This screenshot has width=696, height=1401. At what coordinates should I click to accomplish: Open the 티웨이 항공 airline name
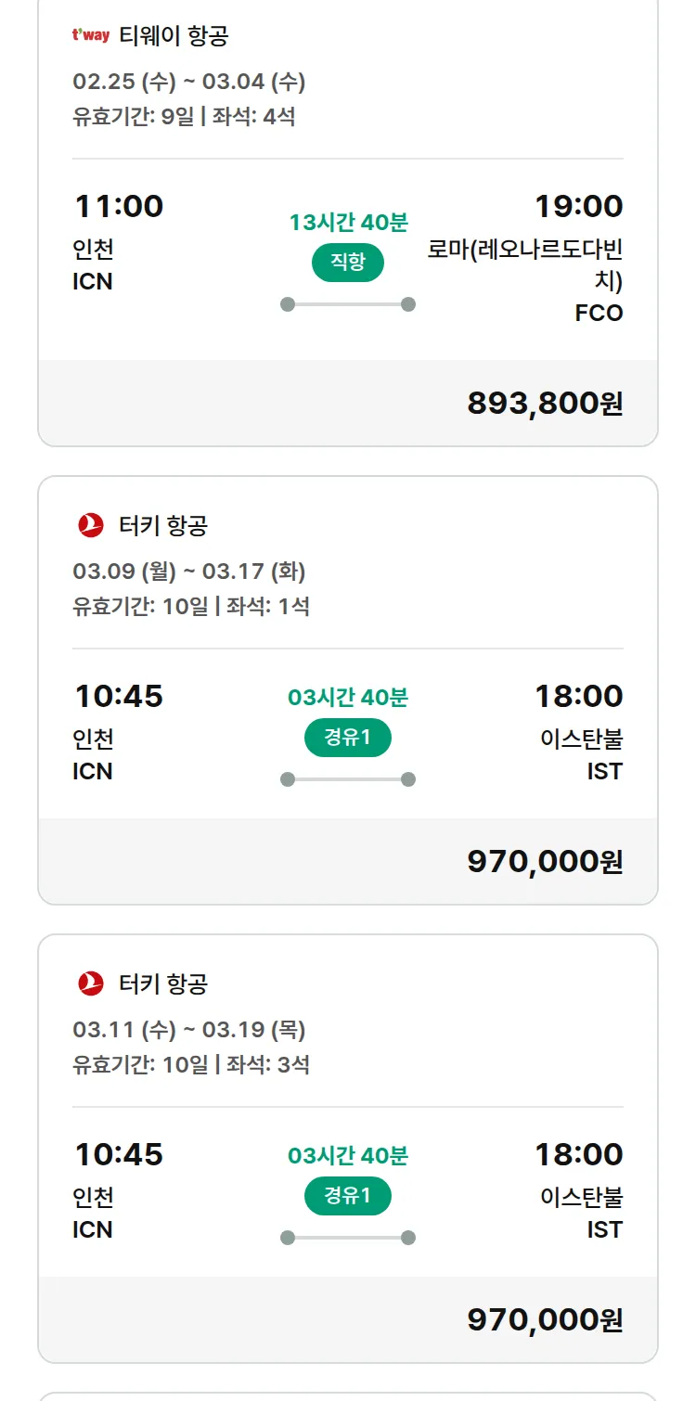[174, 36]
